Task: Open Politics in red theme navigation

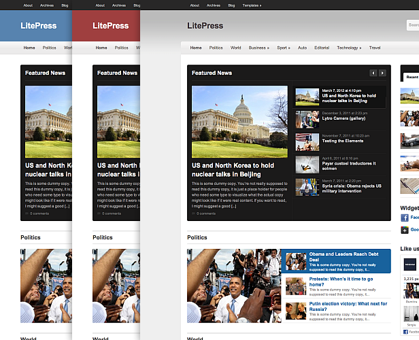Action: (x=121, y=48)
